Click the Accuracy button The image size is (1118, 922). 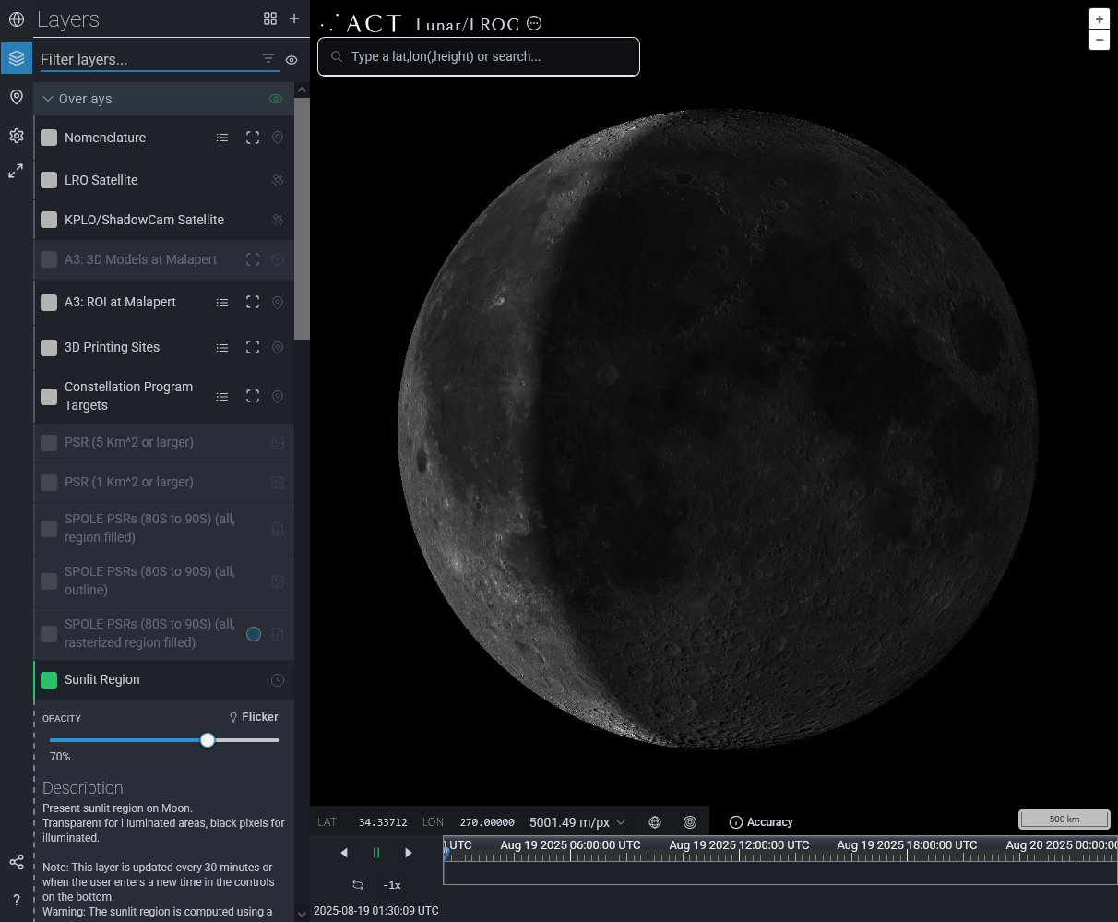[761, 821]
